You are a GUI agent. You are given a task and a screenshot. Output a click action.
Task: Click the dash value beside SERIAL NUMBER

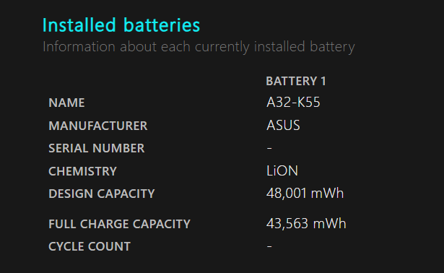tap(269, 148)
